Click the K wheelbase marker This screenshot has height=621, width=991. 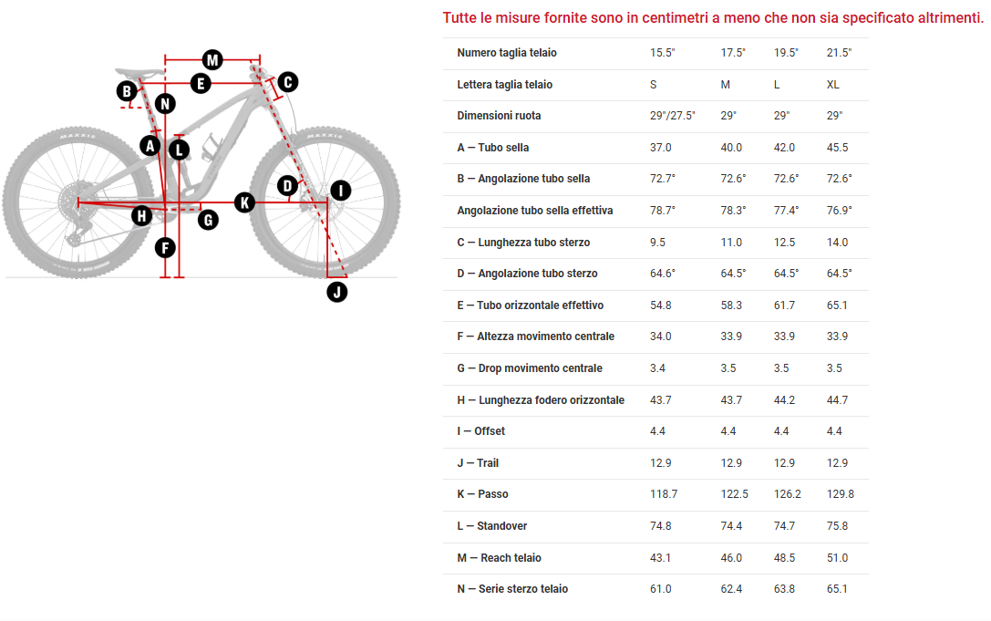pos(243,202)
